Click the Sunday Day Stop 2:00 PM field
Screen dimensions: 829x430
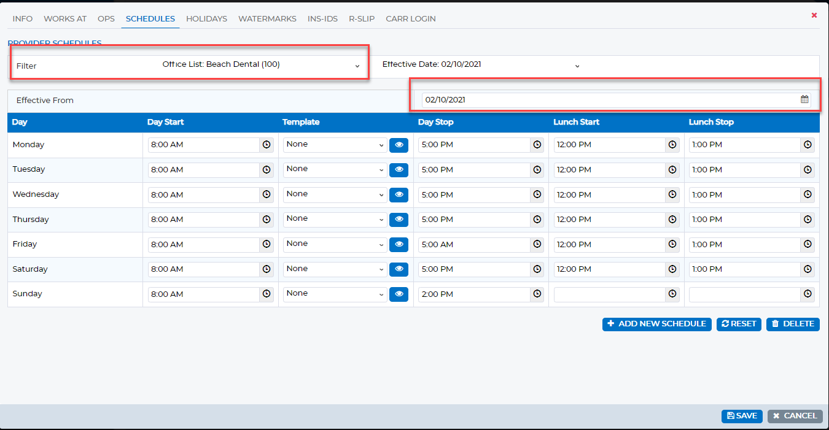pos(475,294)
